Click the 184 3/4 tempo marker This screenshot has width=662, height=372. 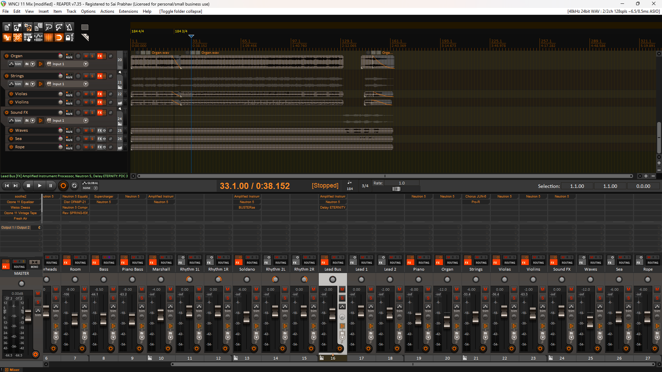(x=181, y=31)
